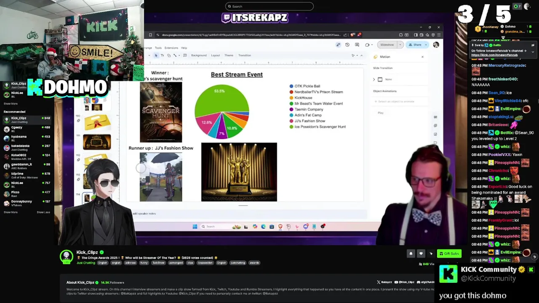Start the Slideshow button

387,45
